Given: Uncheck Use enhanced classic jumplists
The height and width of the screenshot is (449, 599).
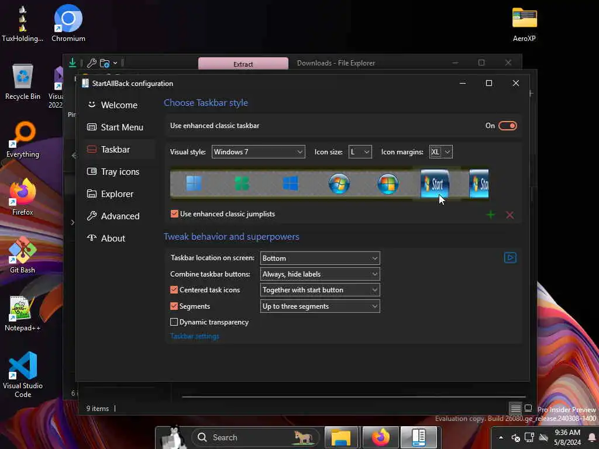Looking at the screenshot, I should pyautogui.click(x=174, y=214).
